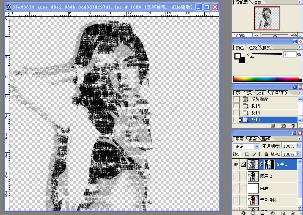
Task: Create a new layer group folder
Action: 263,213
